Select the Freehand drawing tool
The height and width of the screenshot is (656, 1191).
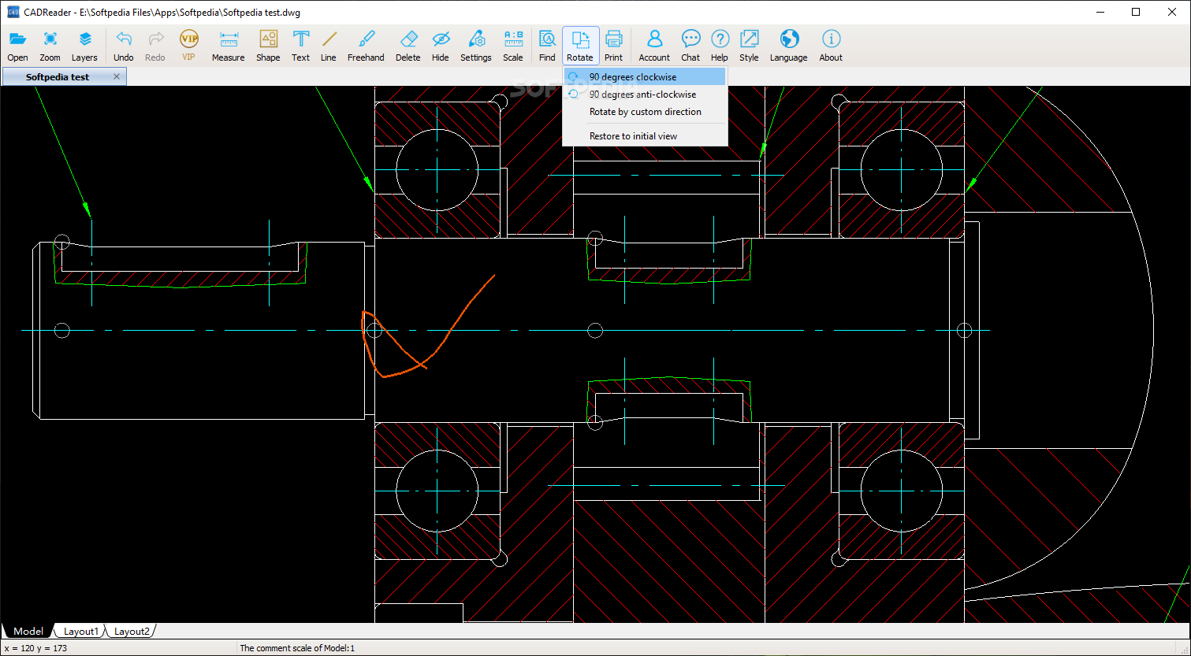coord(366,46)
